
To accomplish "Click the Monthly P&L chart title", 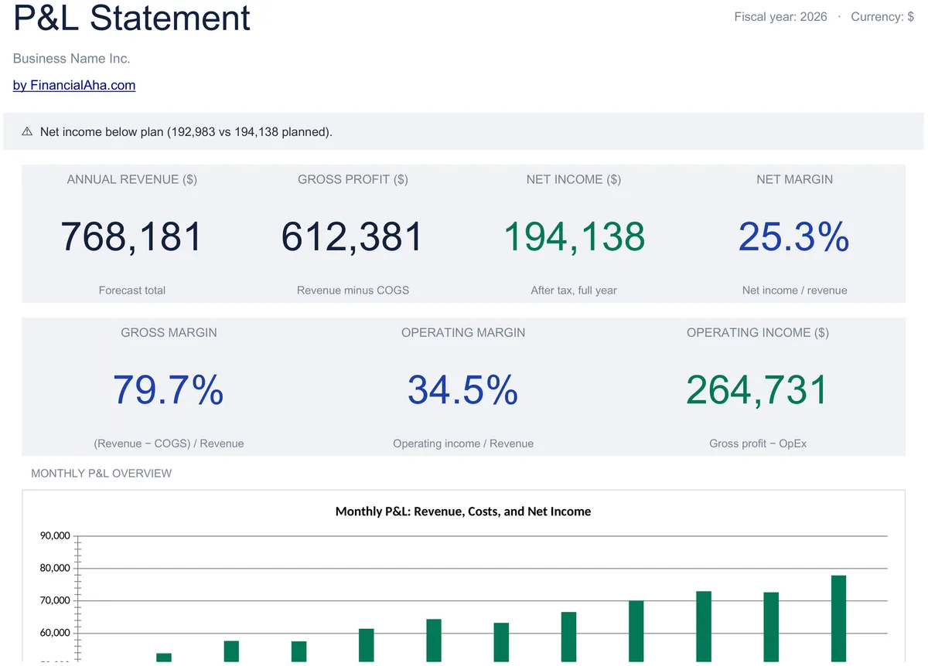I will (x=463, y=511).
